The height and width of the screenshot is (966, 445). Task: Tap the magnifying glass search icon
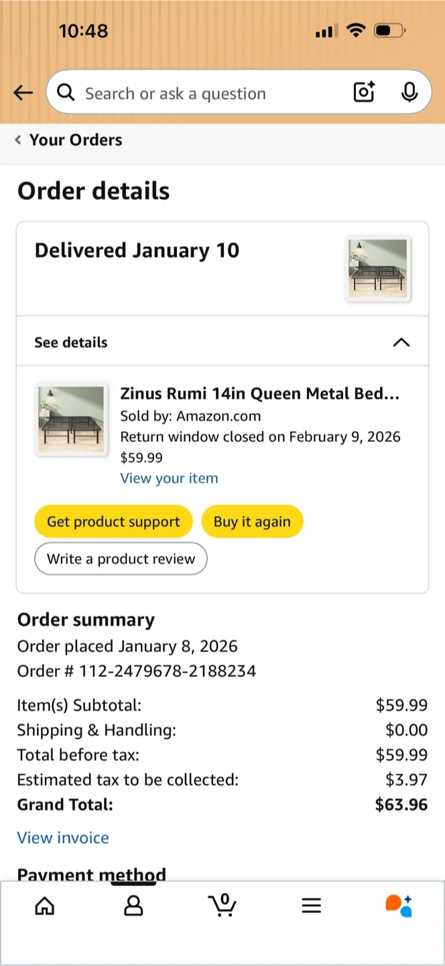tap(66, 93)
